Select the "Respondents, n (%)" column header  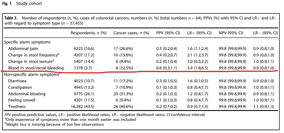pyautogui.click(x=88, y=33)
